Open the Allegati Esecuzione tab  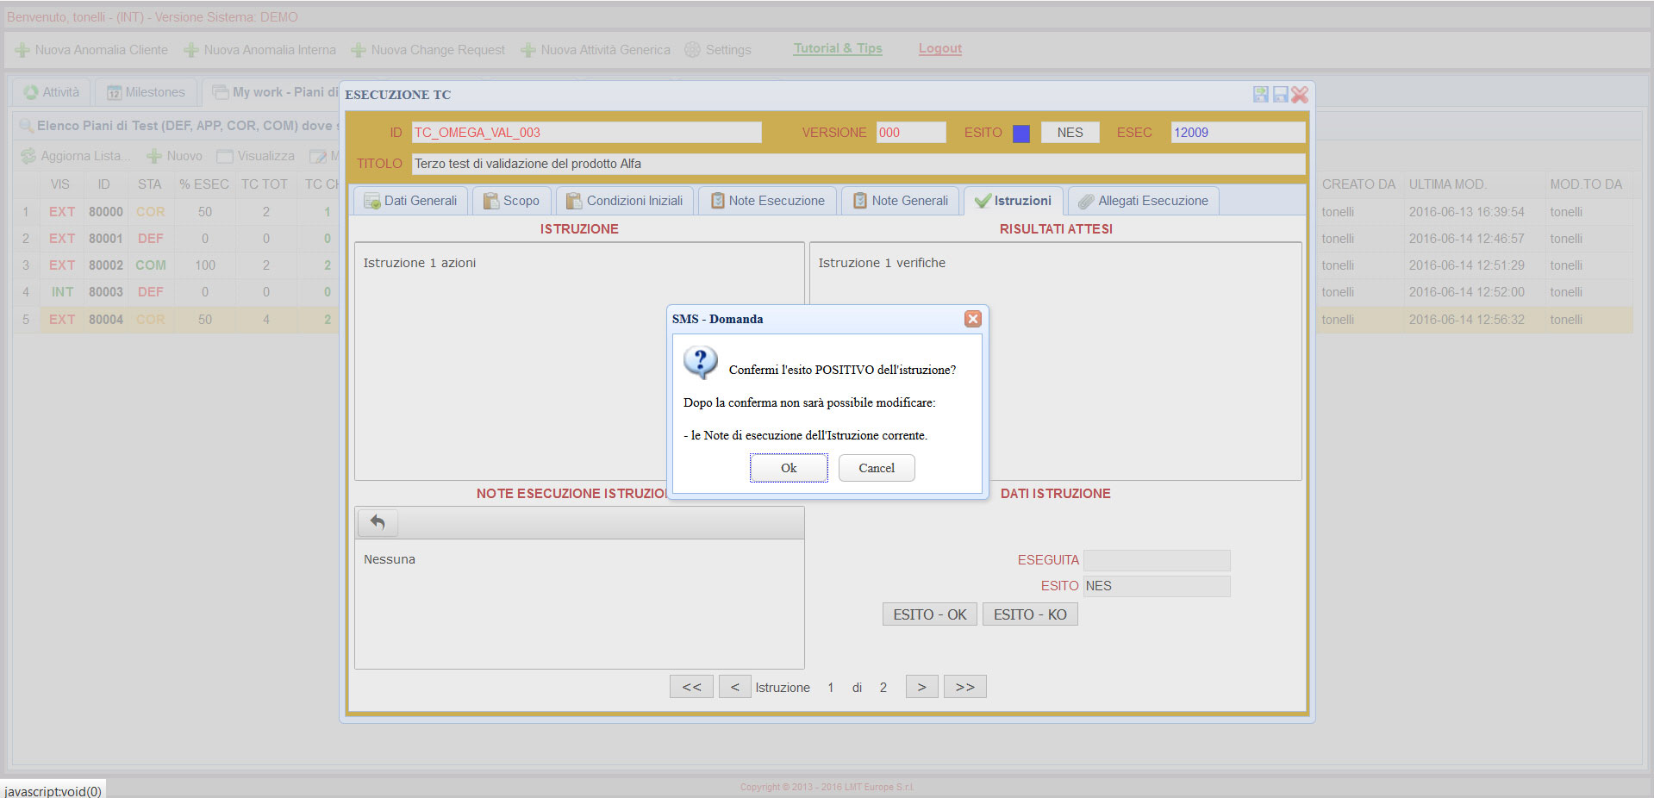coord(1144,201)
